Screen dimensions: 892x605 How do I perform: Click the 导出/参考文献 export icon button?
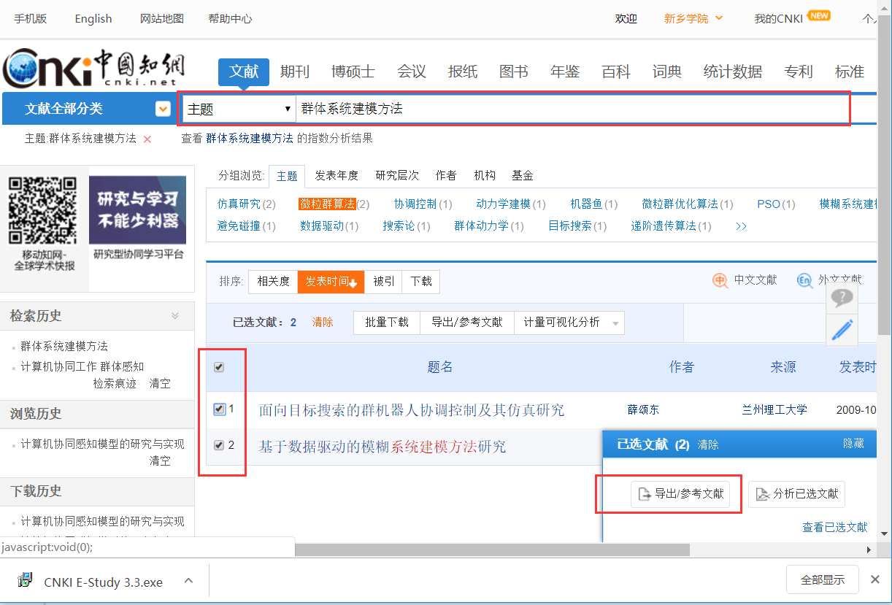click(x=682, y=494)
